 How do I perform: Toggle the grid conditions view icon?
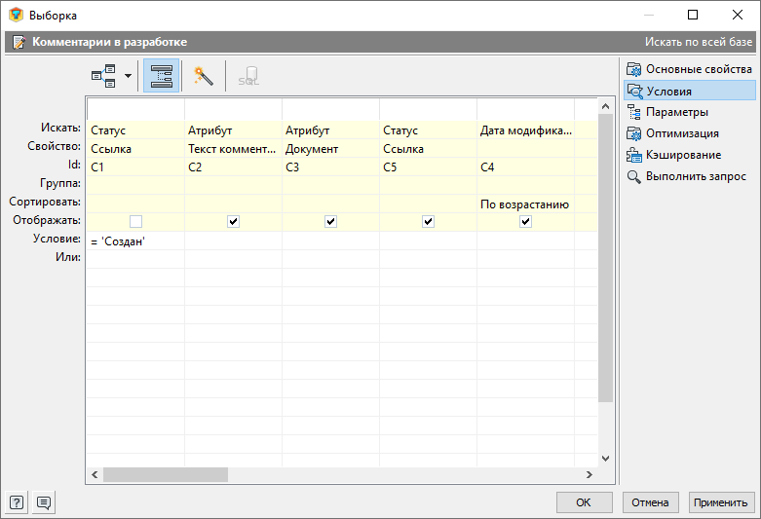click(x=161, y=77)
